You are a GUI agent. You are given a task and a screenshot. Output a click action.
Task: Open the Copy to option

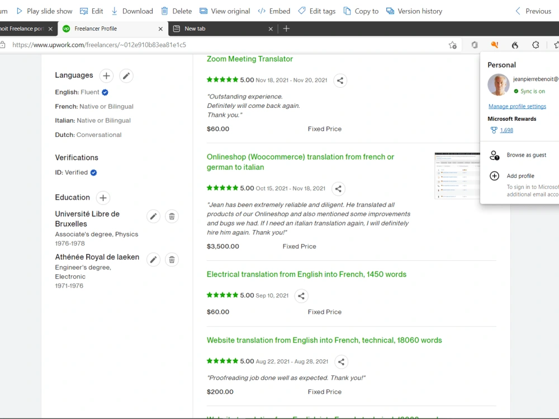[x=361, y=11]
